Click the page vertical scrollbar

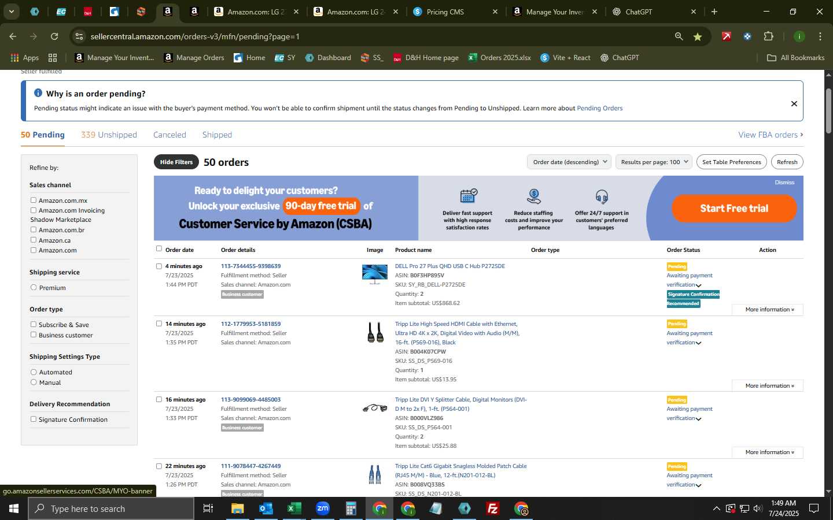coord(828,110)
